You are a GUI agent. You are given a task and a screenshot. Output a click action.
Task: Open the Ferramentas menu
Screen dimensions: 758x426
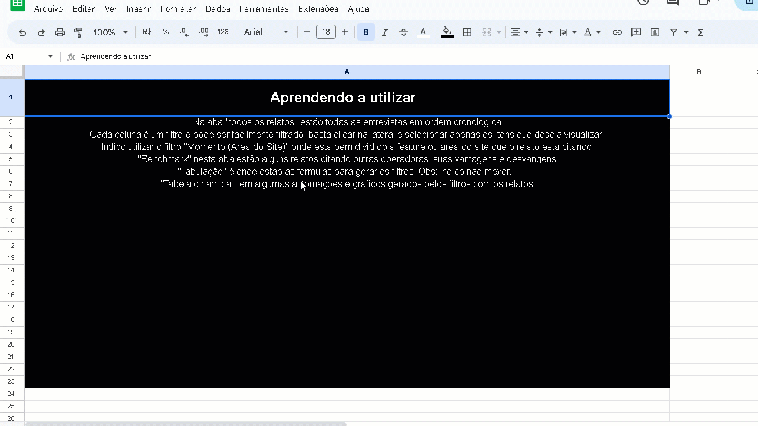point(264,9)
